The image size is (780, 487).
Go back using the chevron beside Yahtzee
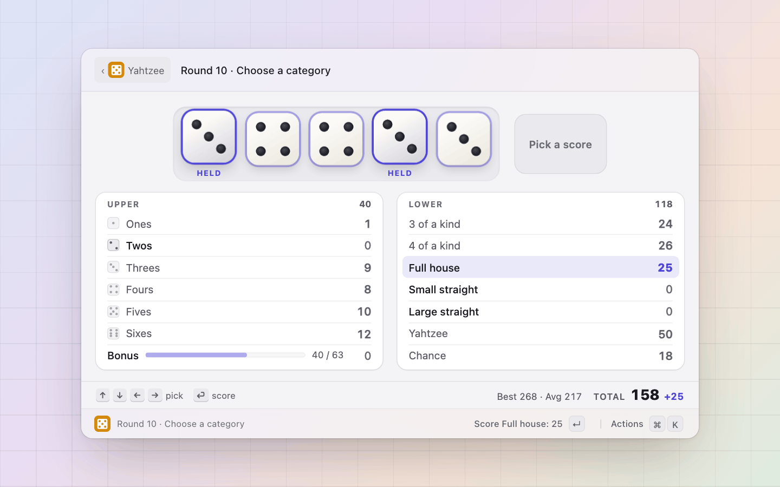tap(102, 71)
